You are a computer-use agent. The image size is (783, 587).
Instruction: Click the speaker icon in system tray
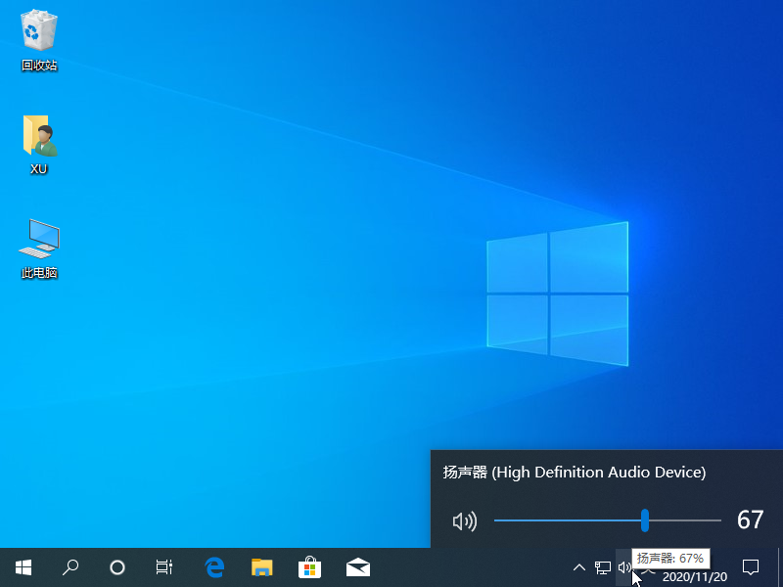(624, 567)
